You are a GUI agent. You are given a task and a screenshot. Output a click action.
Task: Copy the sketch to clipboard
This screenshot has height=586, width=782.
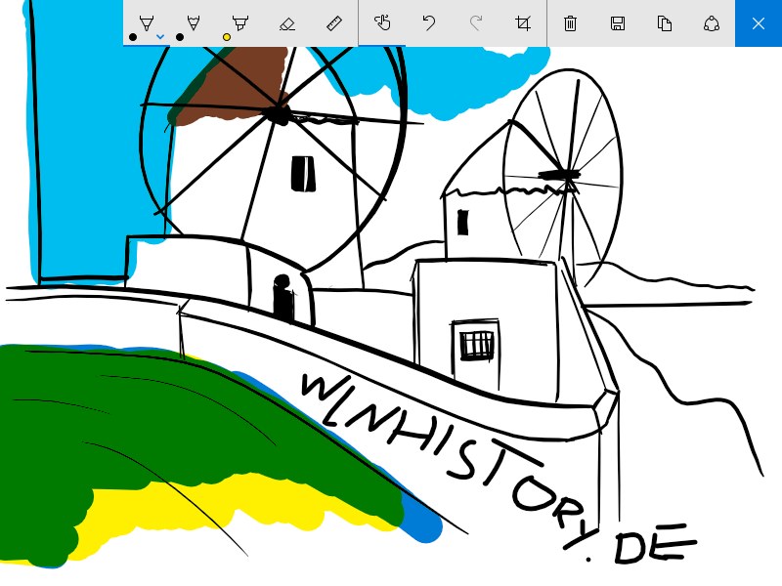coord(665,23)
